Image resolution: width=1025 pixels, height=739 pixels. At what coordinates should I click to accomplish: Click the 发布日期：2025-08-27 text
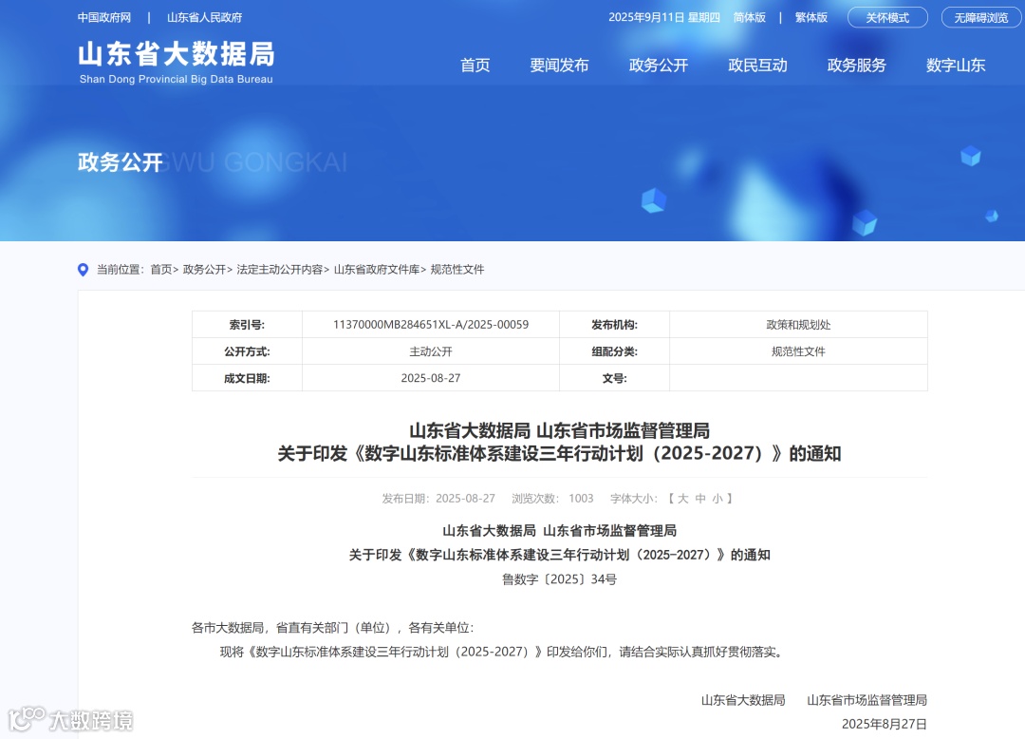[438, 499]
